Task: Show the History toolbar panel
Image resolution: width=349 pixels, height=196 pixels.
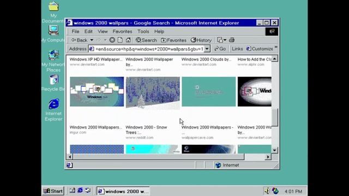Action: pyautogui.click(x=201, y=40)
